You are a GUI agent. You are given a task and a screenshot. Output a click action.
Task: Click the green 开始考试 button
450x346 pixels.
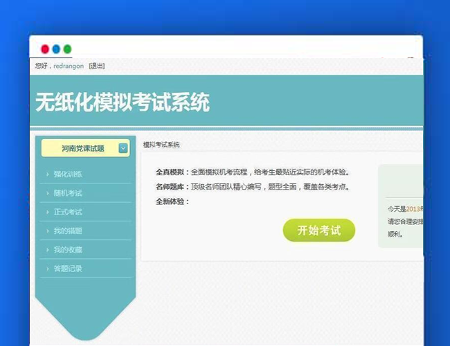[x=319, y=230]
